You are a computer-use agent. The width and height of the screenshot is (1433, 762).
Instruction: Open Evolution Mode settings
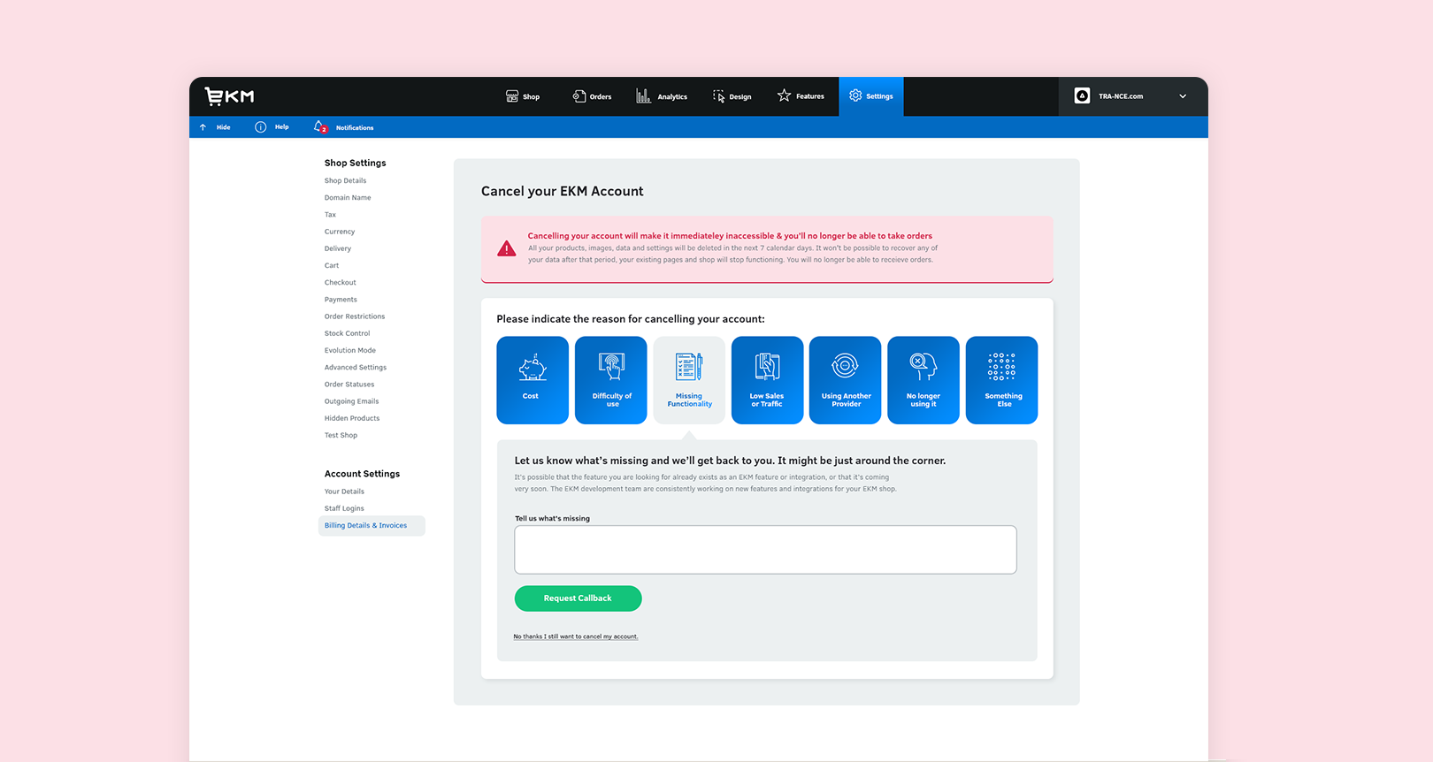350,350
